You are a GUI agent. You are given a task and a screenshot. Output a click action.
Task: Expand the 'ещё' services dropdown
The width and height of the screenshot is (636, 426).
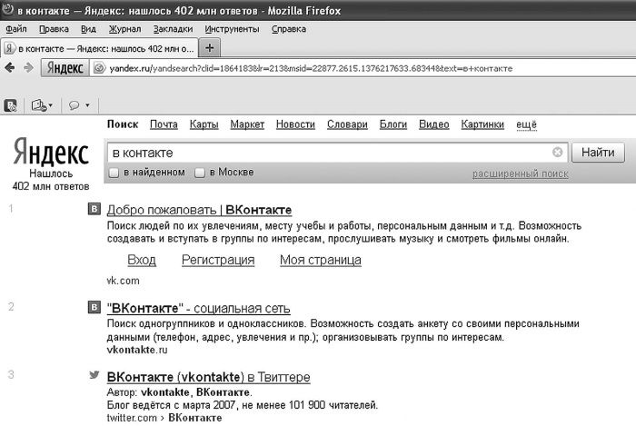pos(527,124)
